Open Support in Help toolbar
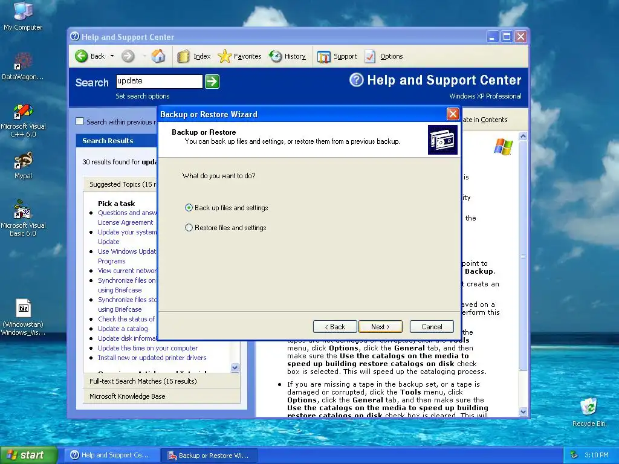 point(337,56)
